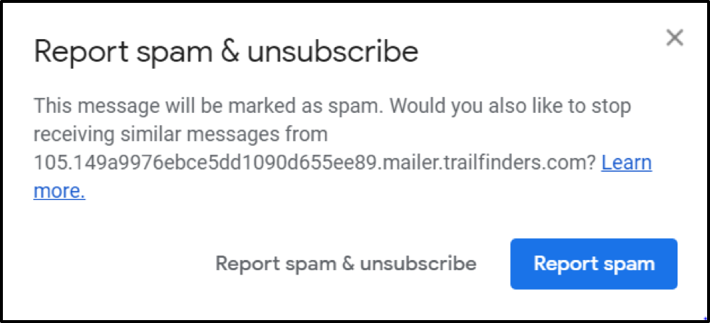Click the word 'Learn' in the blue link
Viewport: 710px width, 323px height.
click(626, 163)
